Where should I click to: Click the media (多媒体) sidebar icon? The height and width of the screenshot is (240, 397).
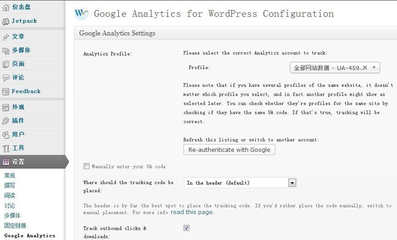[x=6, y=50]
